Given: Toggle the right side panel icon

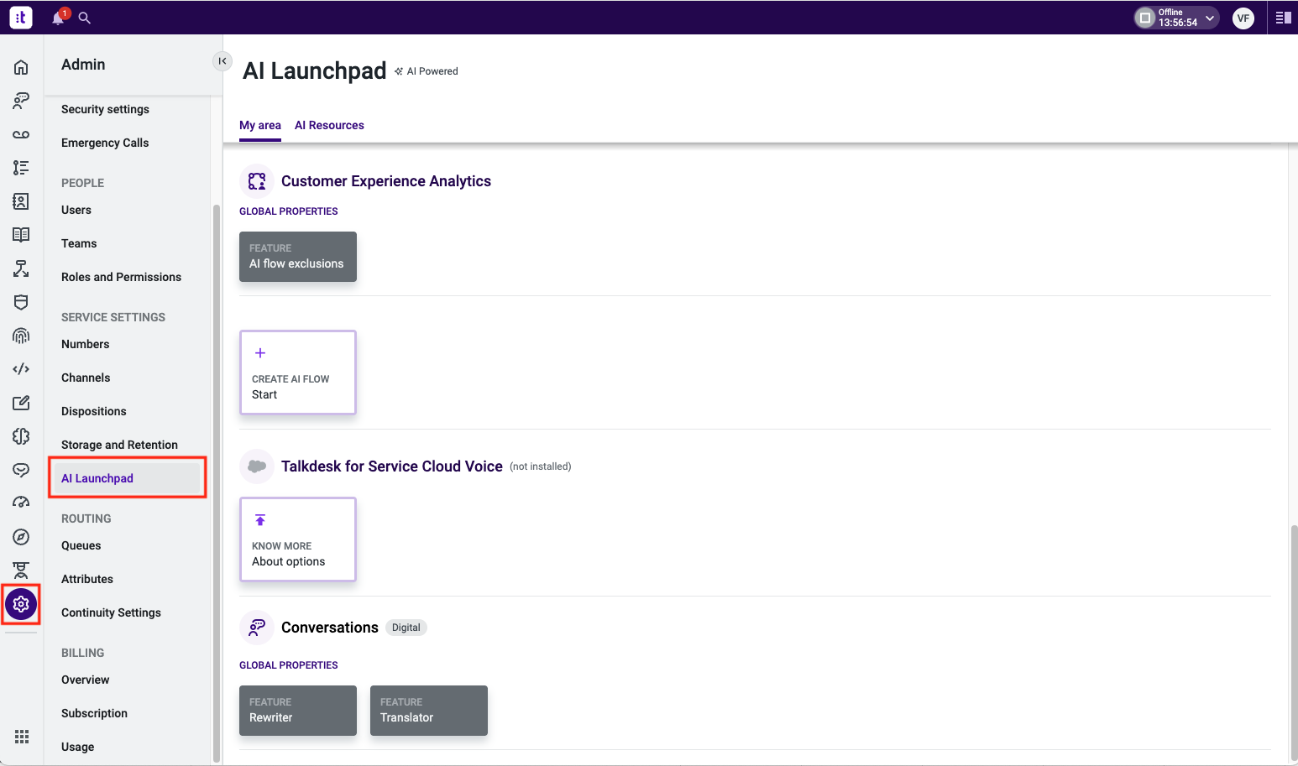Looking at the screenshot, I should (x=1283, y=18).
